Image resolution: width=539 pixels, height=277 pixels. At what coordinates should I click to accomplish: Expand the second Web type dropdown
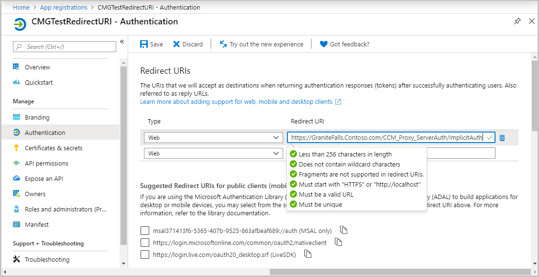[x=213, y=154]
